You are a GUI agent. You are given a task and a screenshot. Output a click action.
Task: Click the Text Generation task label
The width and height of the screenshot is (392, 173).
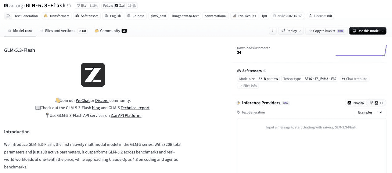click(251, 112)
